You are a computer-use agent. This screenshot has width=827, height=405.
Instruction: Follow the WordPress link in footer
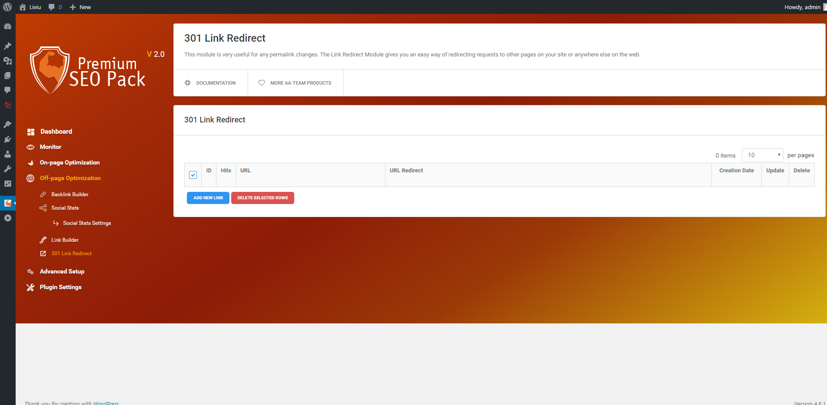pyautogui.click(x=106, y=403)
